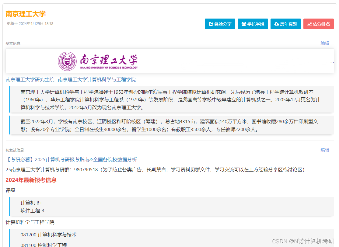The image size is (339, 247).
Task: Click the 计算机科学与工程学院 subheading
Action: pyautogui.click(x=30, y=222)
